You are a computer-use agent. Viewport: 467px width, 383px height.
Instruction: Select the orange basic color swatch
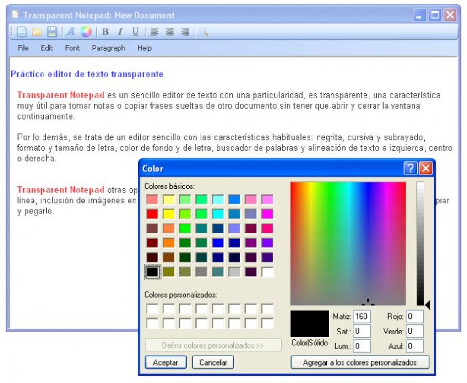[169, 243]
